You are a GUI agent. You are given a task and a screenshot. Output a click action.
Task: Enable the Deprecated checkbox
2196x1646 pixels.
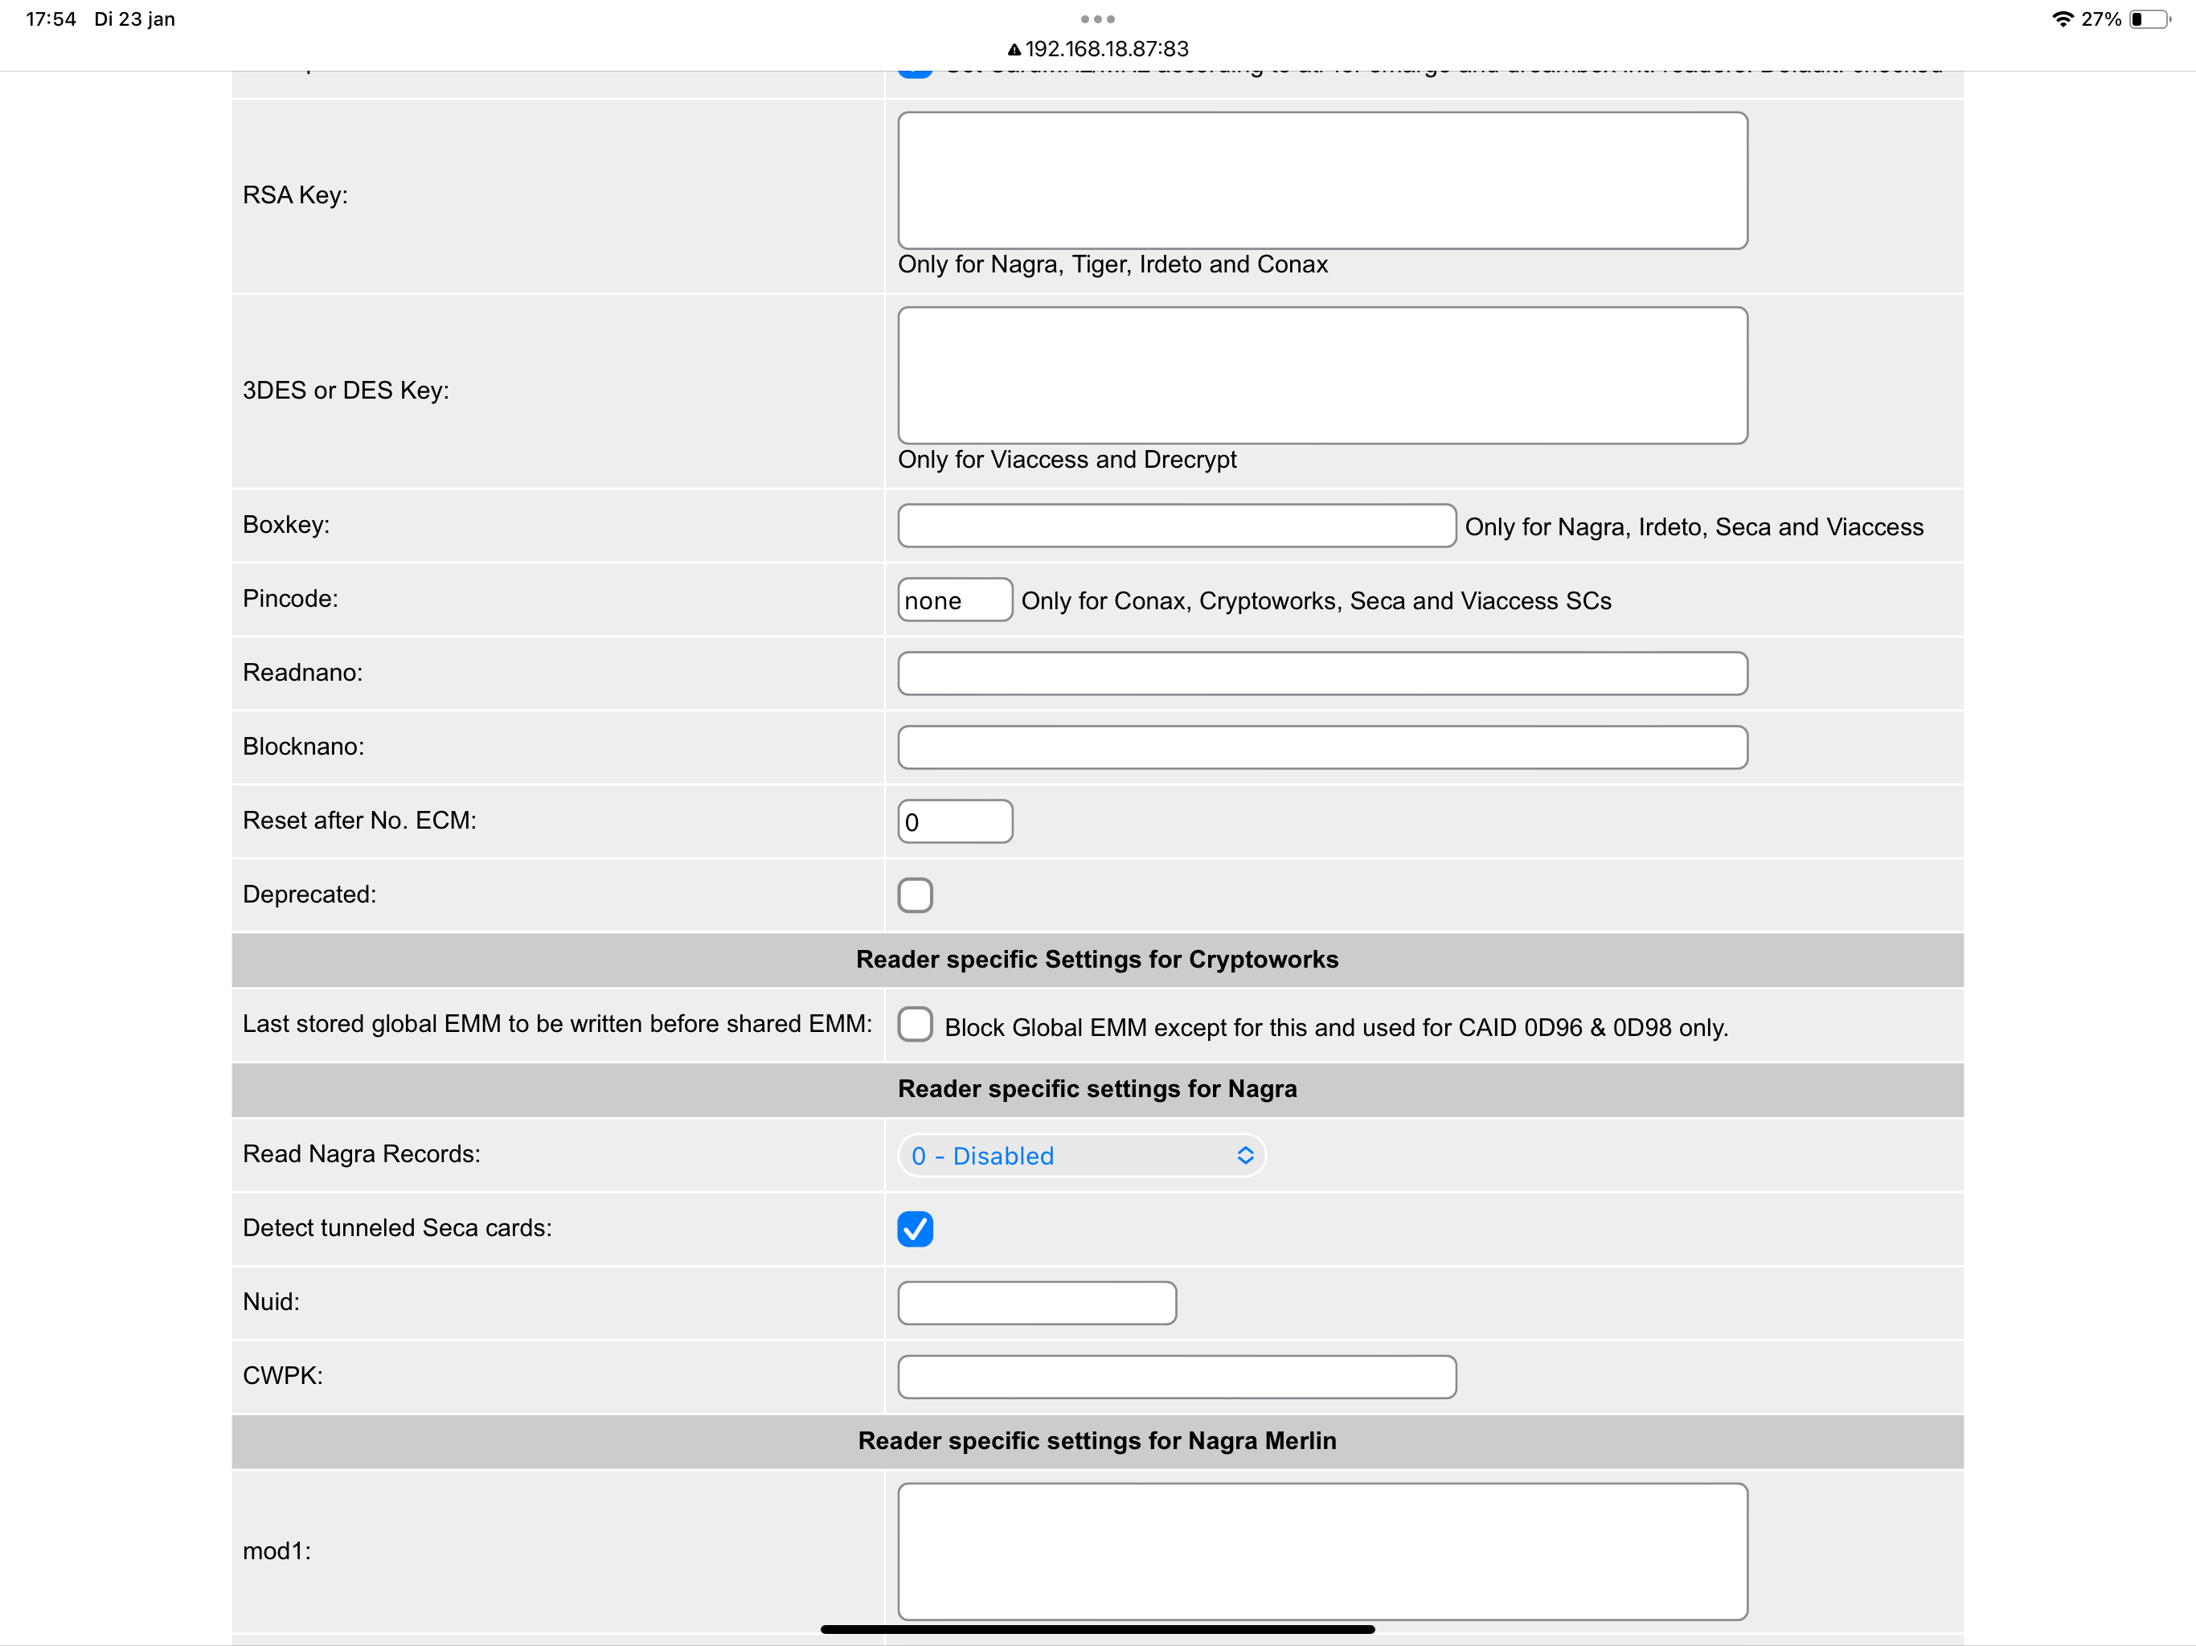(915, 895)
